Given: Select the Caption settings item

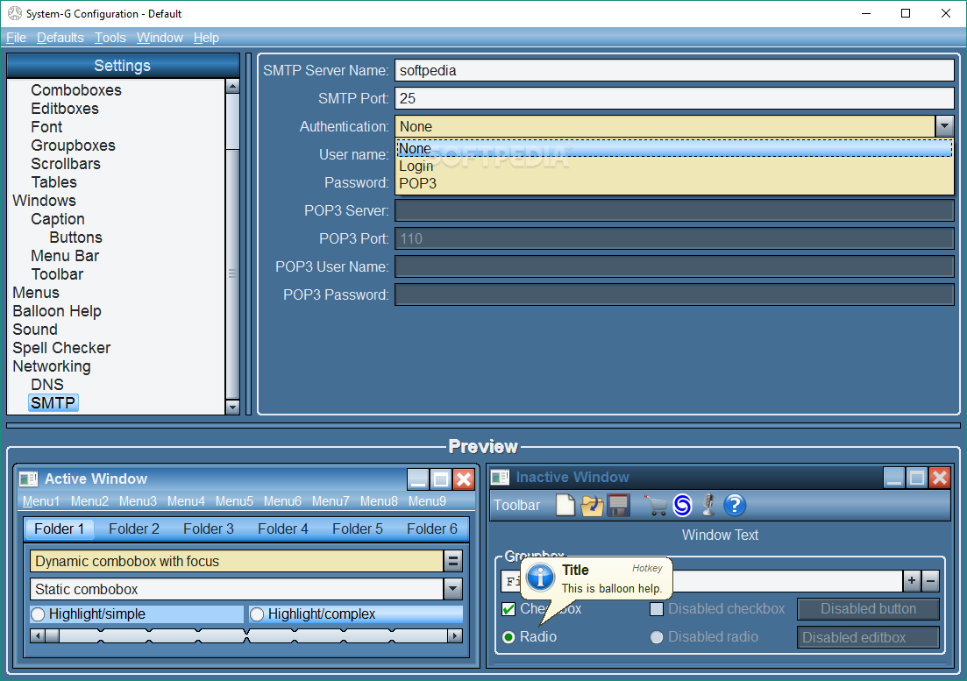Looking at the screenshot, I should tap(57, 219).
